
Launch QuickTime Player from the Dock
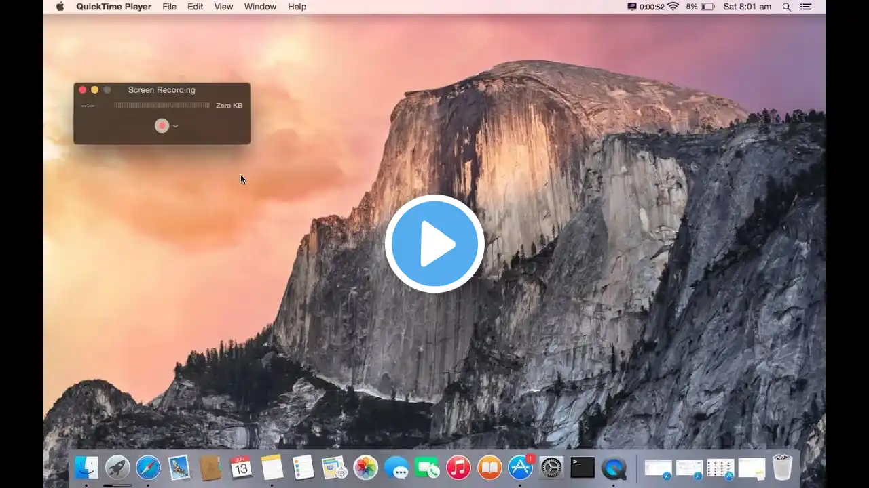point(614,468)
